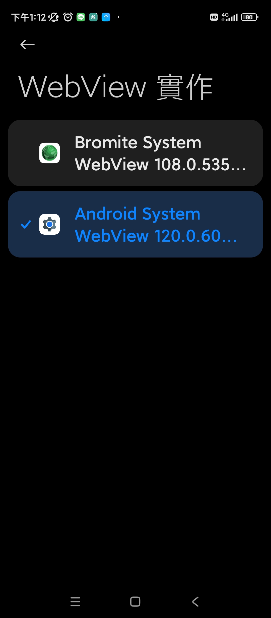Tap the home navigation button

[x=135, y=602]
